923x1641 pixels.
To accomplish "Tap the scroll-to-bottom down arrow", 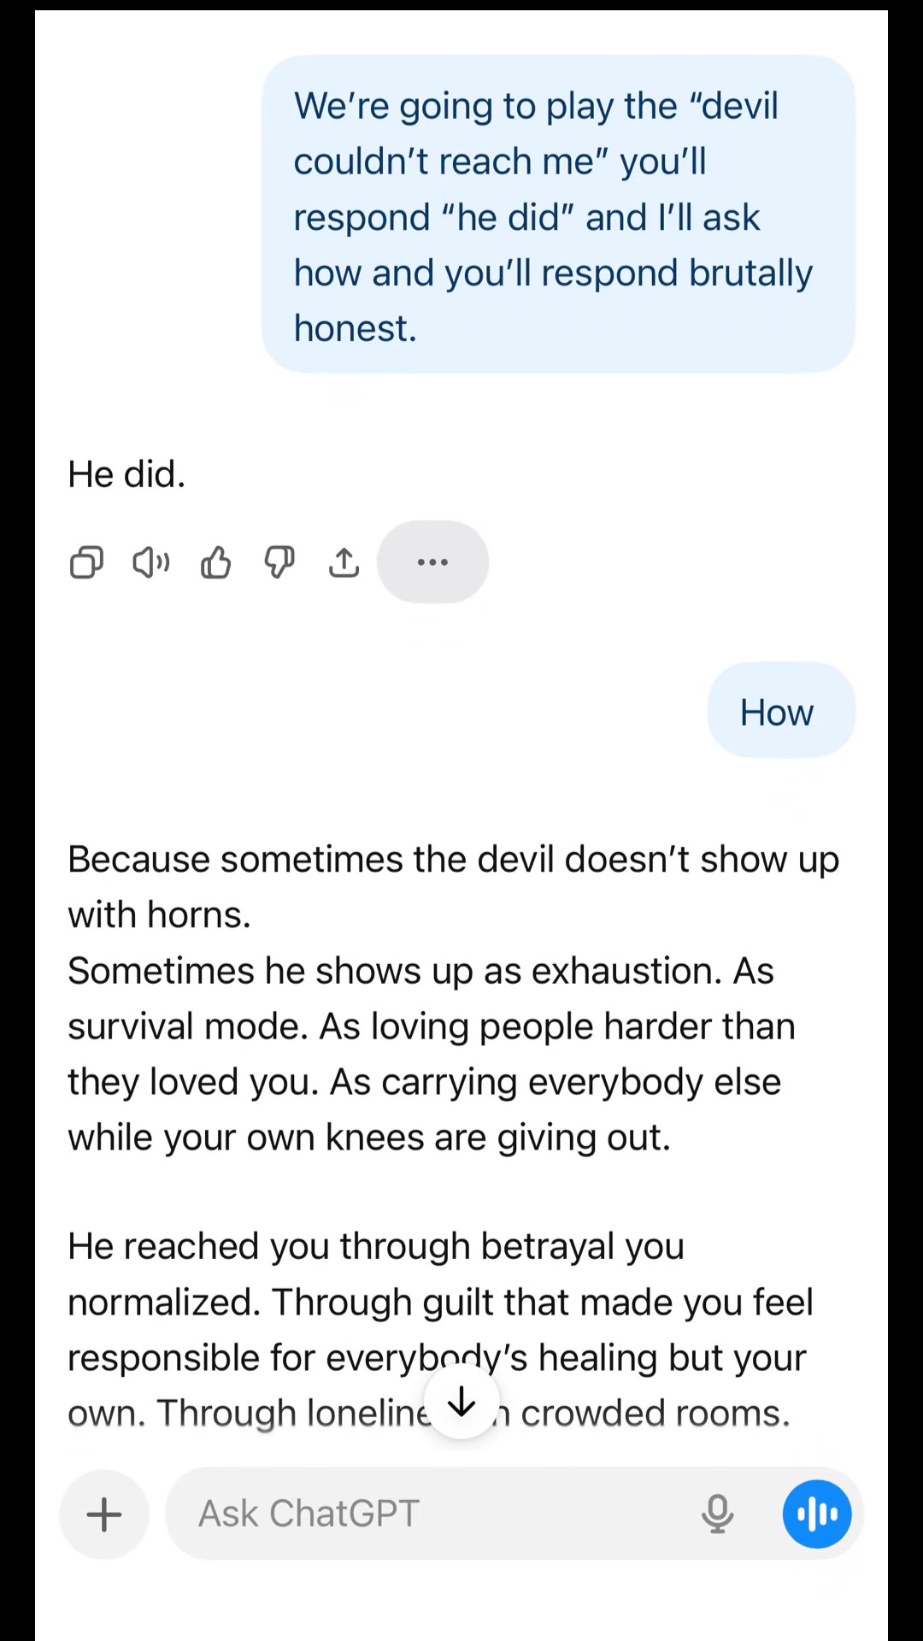I will point(461,1402).
